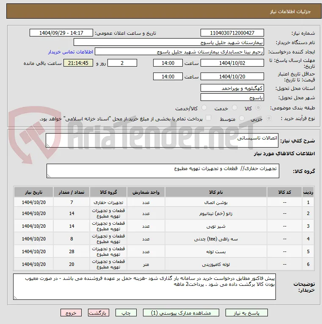Click the price validity hour field beside 1404/10/20
The width and height of the screenshot is (322, 324).
(x=168, y=76)
